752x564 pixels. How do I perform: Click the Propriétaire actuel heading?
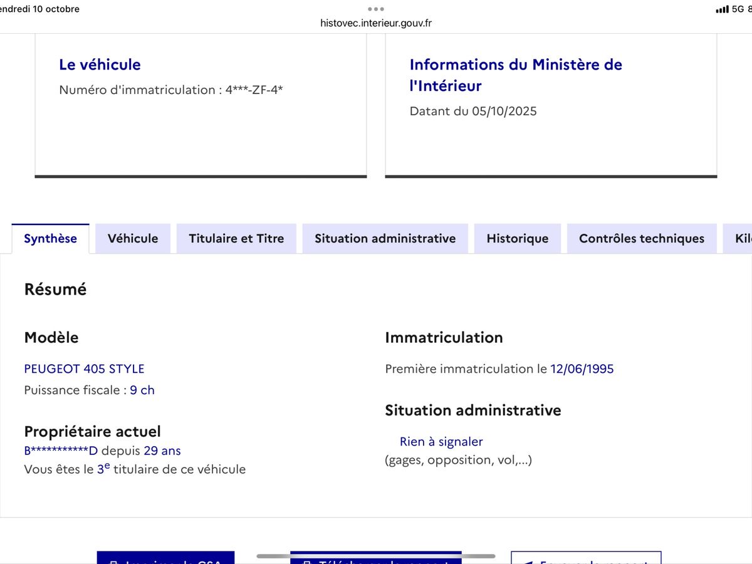pyautogui.click(x=92, y=431)
